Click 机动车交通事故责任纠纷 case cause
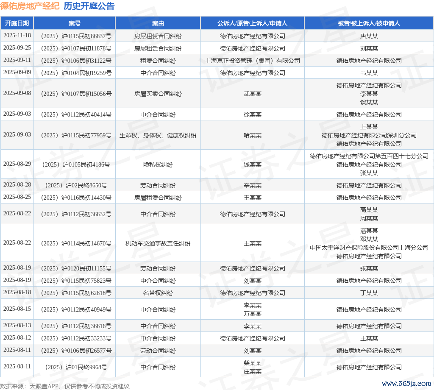Image resolution: width=434 pixels, height=390 pixels. coord(158,243)
